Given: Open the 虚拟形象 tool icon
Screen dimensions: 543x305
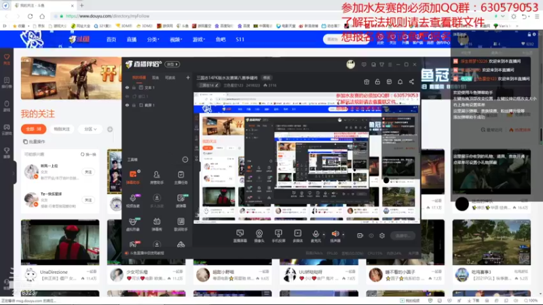Looking at the screenshot, I should (x=133, y=222).
